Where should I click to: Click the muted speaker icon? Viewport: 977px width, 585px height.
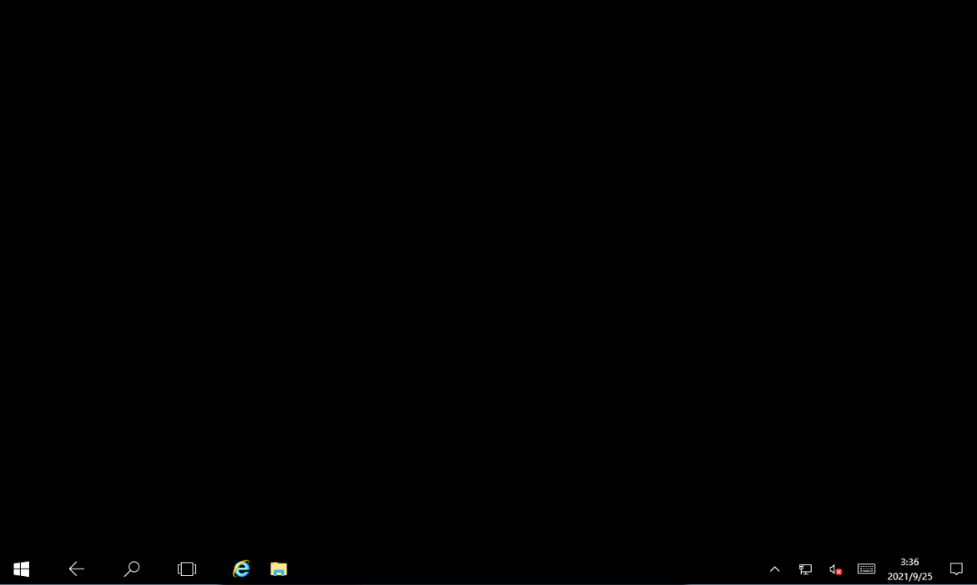[x=833, y=569]
